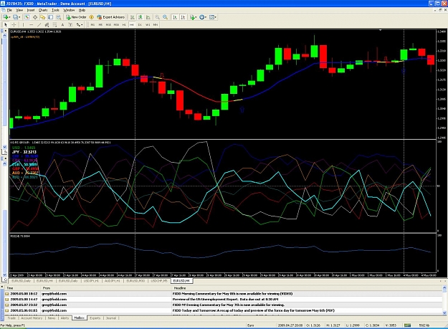
Task: Open the Insert menu
Action: tap(31, 10)
